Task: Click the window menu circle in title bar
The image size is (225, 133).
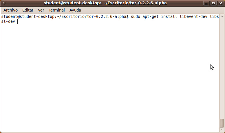Action: point(4,3)
